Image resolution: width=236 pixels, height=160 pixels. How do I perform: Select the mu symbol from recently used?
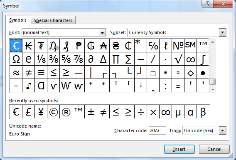(x=178, y=112)
